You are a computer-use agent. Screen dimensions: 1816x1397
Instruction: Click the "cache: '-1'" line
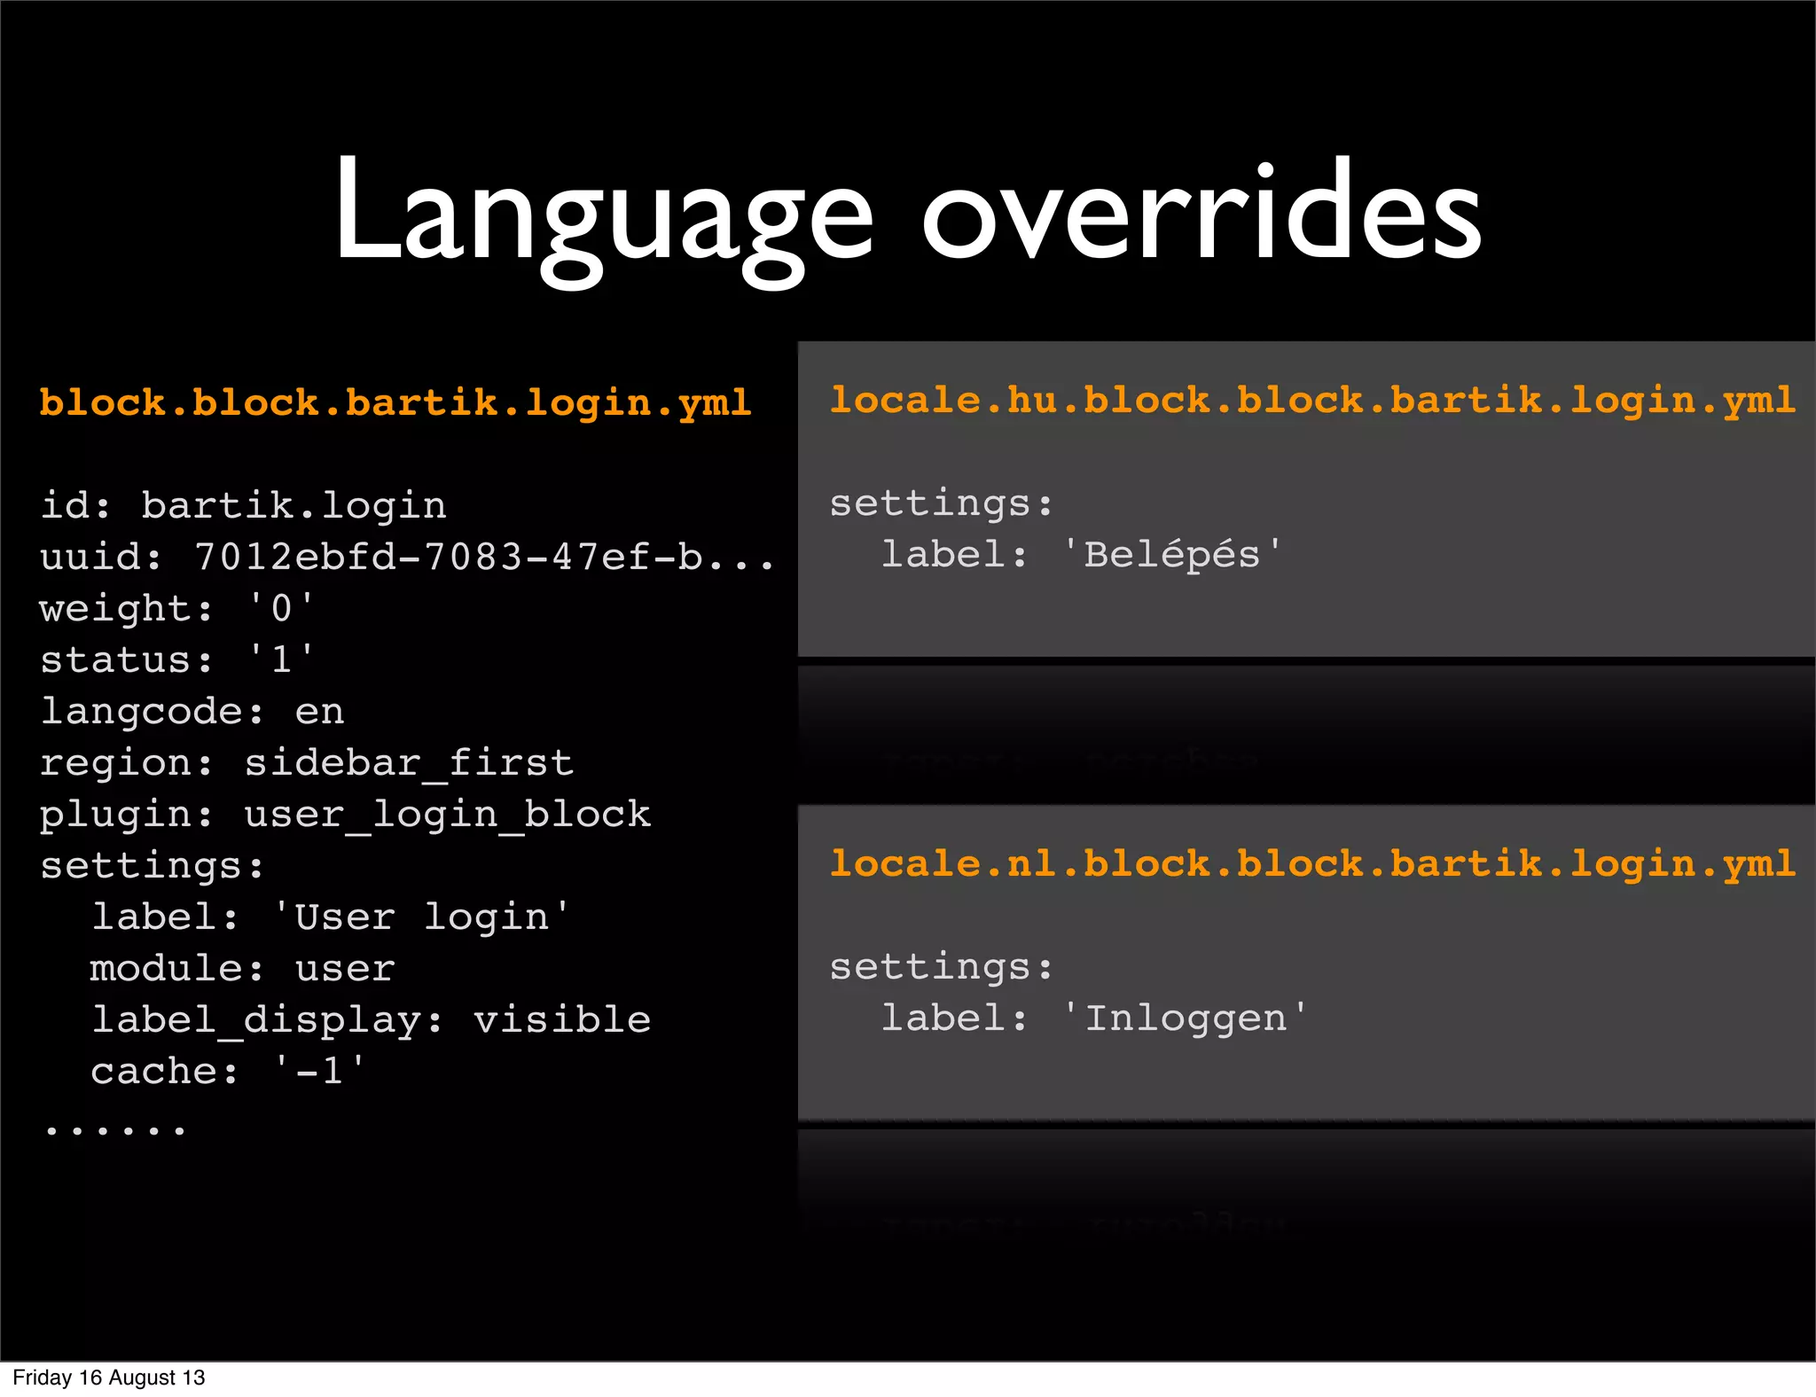tap(228, 1072)
